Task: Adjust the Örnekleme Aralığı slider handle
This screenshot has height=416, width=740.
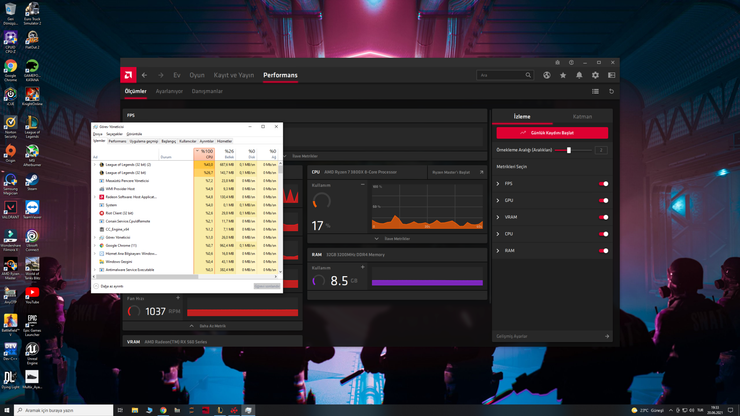Action: [x=568, y=150]
